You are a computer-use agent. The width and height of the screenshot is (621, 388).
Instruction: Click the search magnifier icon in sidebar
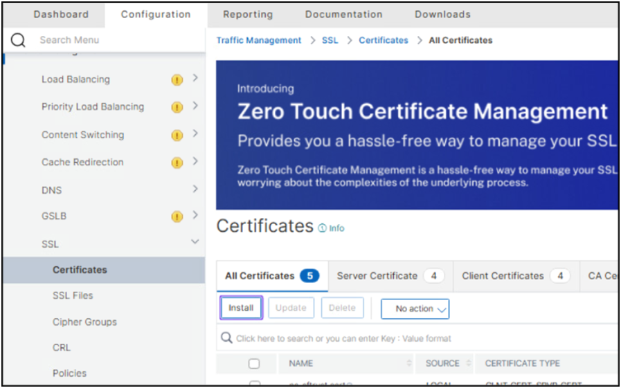(18, 40)
